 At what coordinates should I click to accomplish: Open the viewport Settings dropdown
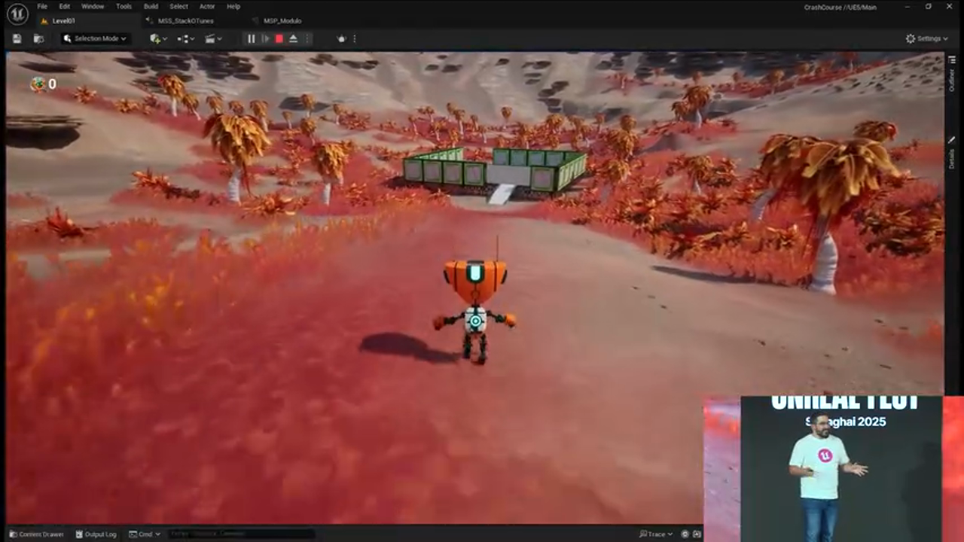(926, 38)
